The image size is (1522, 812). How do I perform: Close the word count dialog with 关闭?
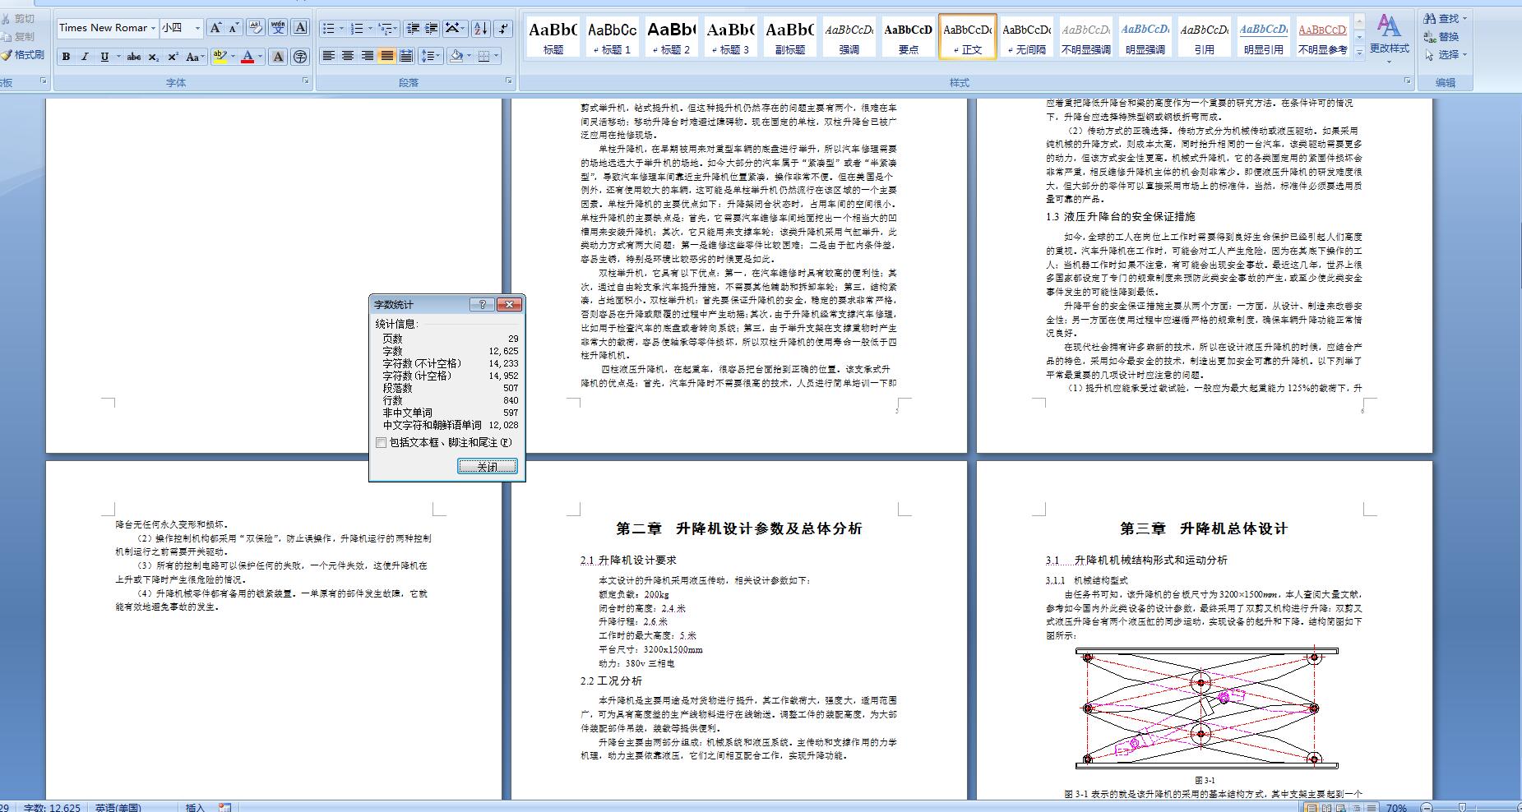(x=488, y=466)
